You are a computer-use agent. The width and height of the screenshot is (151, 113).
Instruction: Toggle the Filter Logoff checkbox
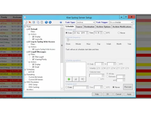pos(33,57)
